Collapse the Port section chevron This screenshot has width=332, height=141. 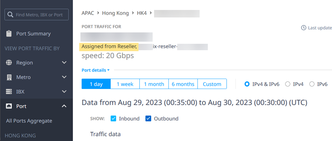point(64,106)
